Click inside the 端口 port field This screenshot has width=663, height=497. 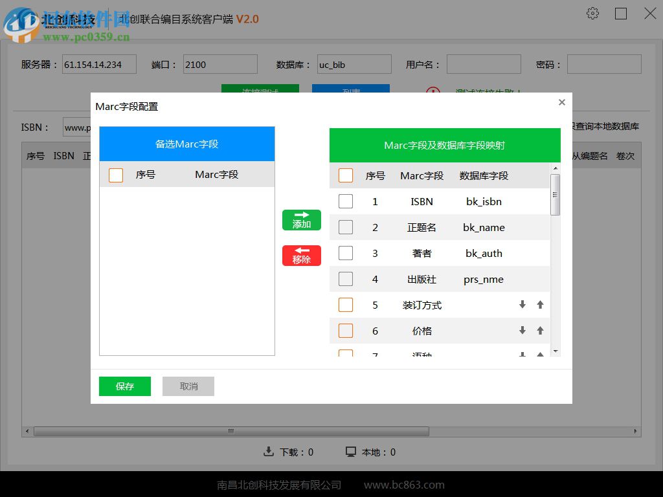(x=220, y=64)
